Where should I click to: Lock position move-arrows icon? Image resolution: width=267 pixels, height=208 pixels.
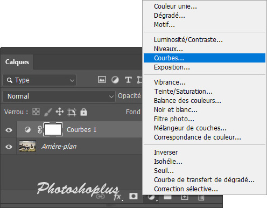[x=60, y=112]
